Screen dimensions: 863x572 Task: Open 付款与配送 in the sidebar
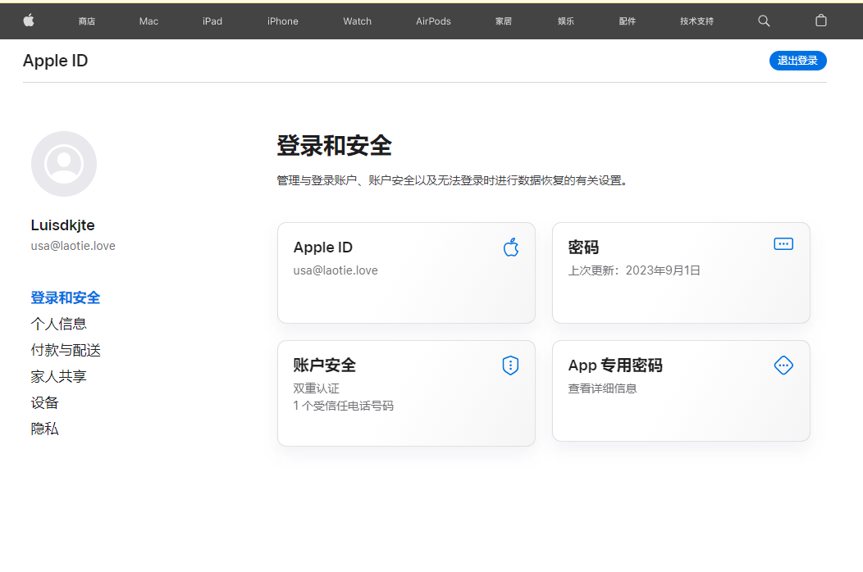click(x=66, y=350)
